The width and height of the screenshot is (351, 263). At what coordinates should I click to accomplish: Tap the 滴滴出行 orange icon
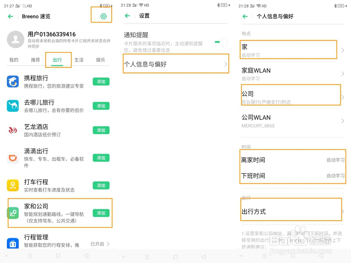click(x=13, y=158)
